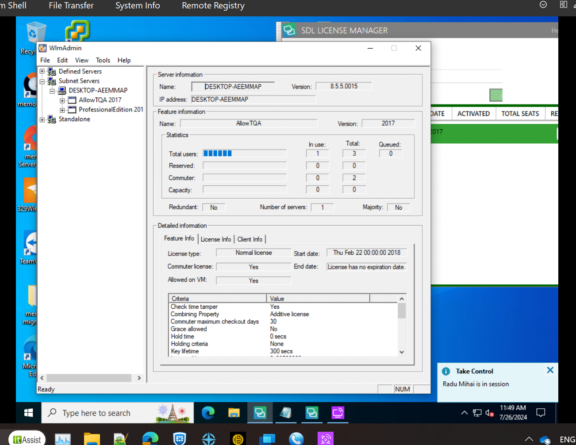
Task: Click the Total users progress bar
Action: tap(245, 153)
